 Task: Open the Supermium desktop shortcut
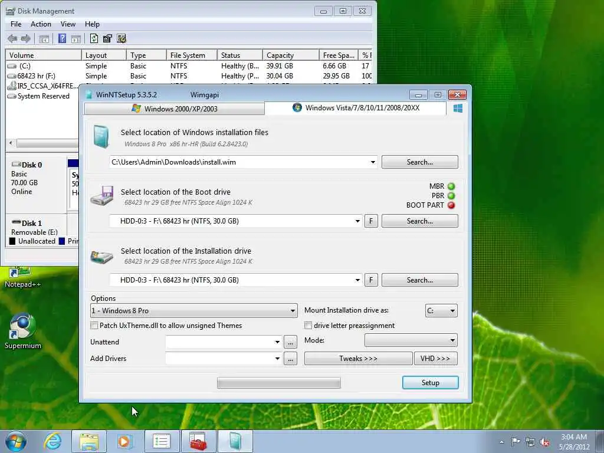23,331
